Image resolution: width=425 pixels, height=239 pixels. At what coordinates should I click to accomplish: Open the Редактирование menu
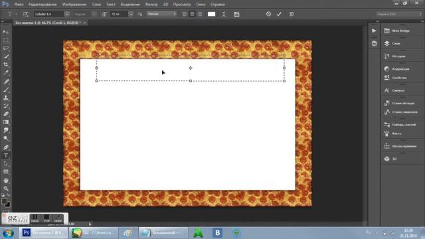[x=42, y=5]
